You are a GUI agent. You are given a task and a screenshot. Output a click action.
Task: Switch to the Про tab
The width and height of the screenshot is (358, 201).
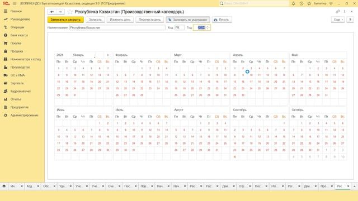(323, 186)
